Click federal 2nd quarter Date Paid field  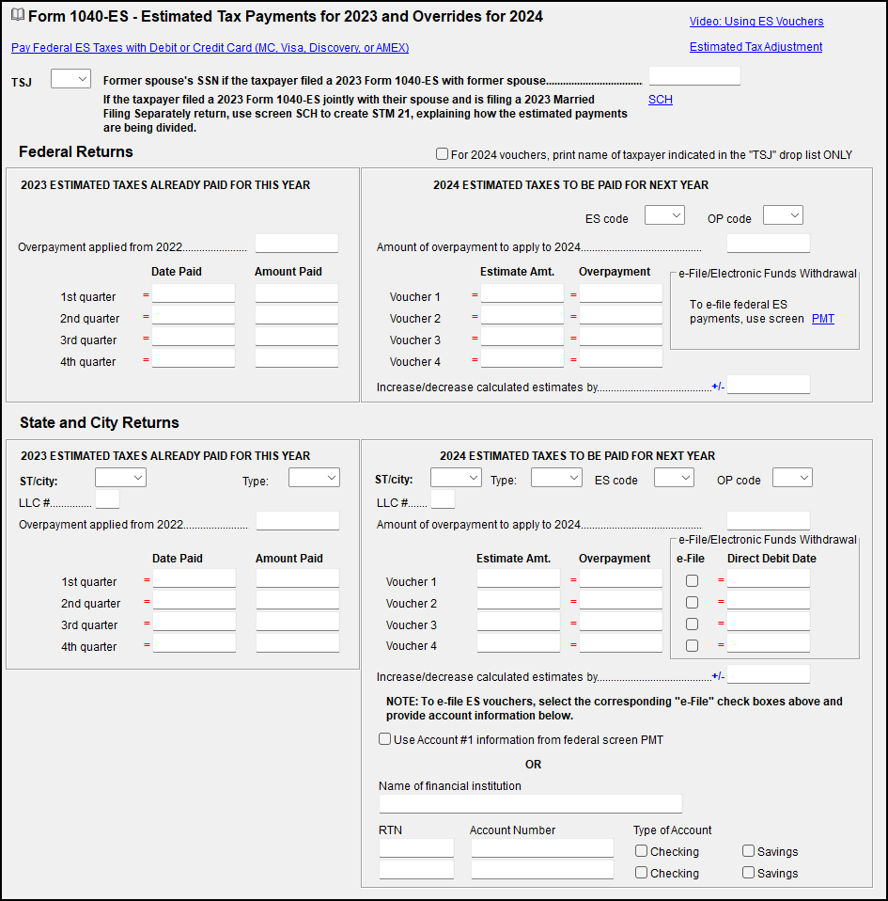(x=194, y=315)
